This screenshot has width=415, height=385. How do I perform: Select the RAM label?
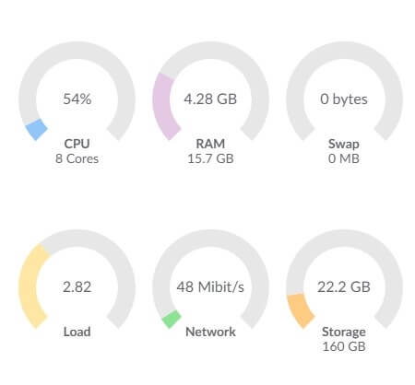(210, 144)
